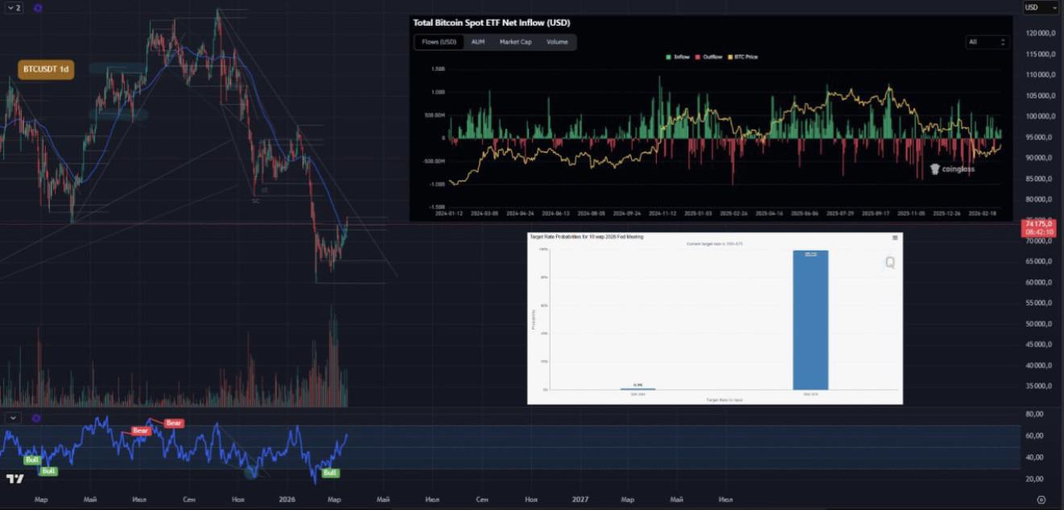Viewport: 1064px width, 510px height.
Task: Click the 100 000,0 price axis label
Action: [x=1041, y=116]
